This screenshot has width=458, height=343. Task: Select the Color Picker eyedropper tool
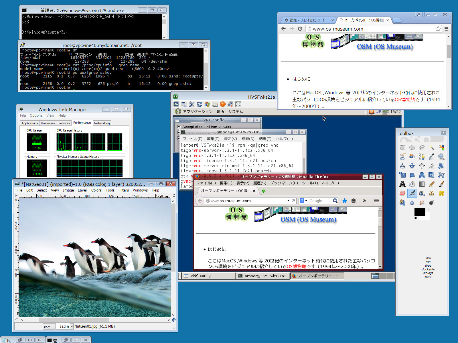coord(432,157)
